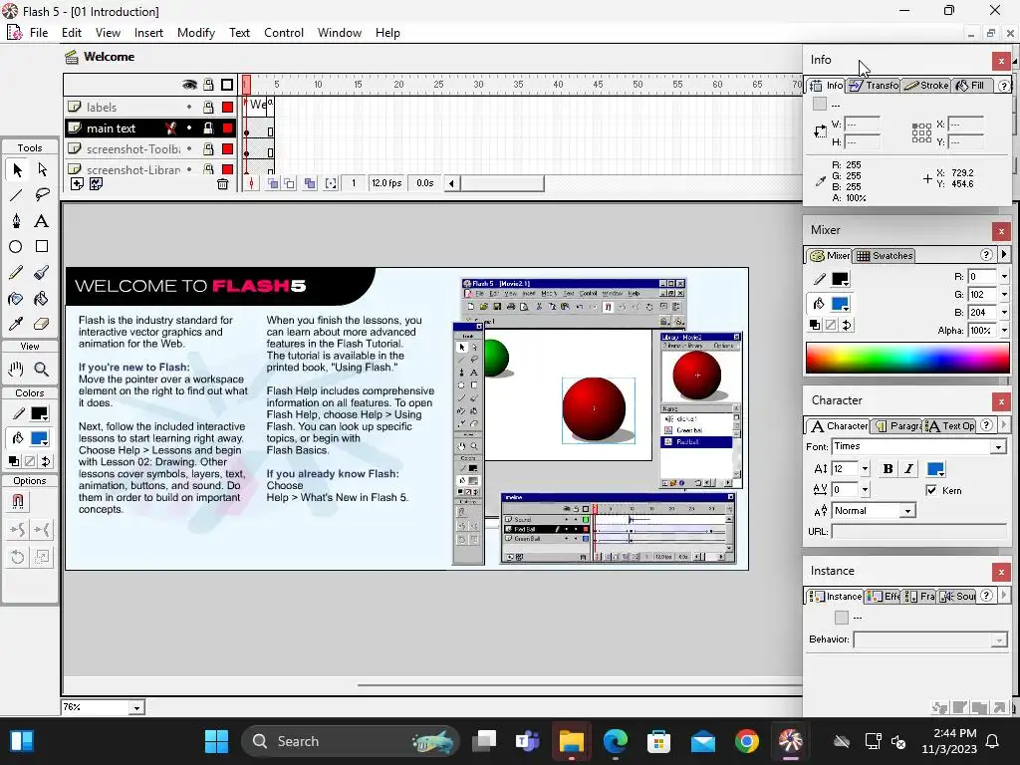This screenshot has width=1020, height=765.
Task: Select the Paint Bucket tool
Action: click(42, 299)
